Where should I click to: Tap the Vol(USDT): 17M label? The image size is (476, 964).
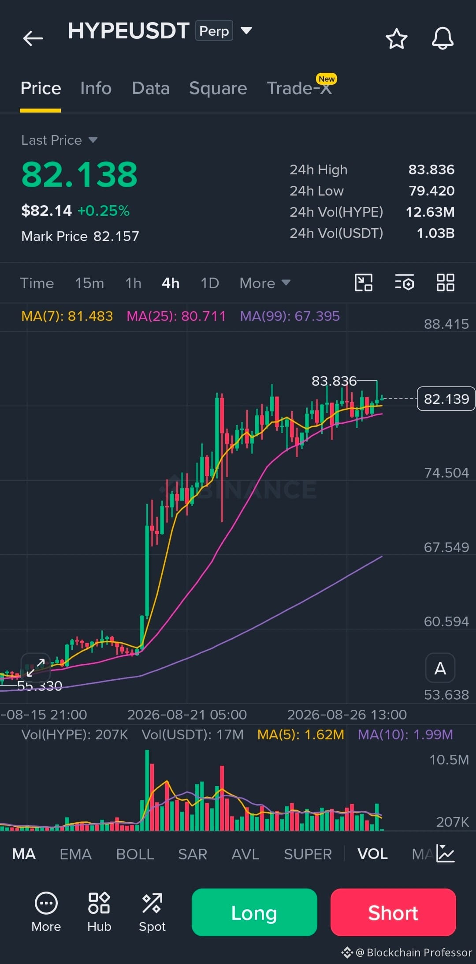point(193,734)
